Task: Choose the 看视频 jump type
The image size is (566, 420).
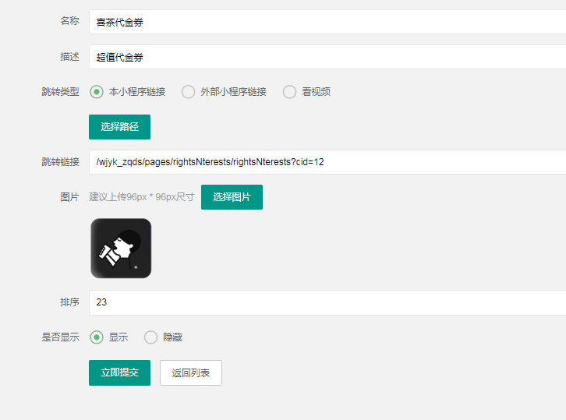Action: point(306,92)
